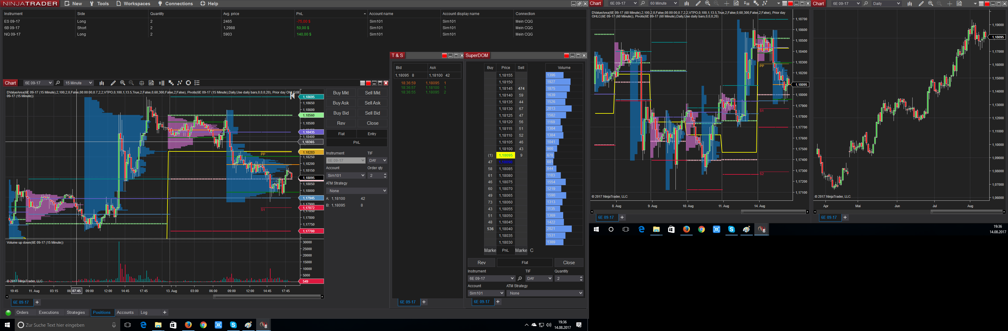Open Skype from the left taskbar
The image size is (1008, 331).
[x=233, y=325]
